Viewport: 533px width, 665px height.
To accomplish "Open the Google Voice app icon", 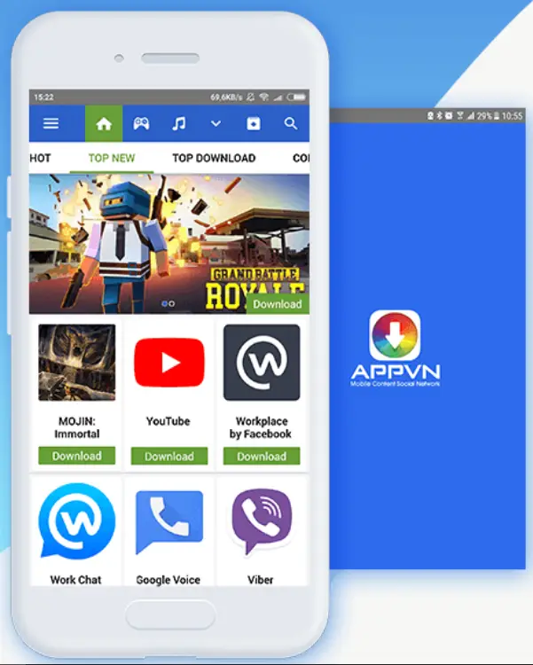I will (169, 522).
